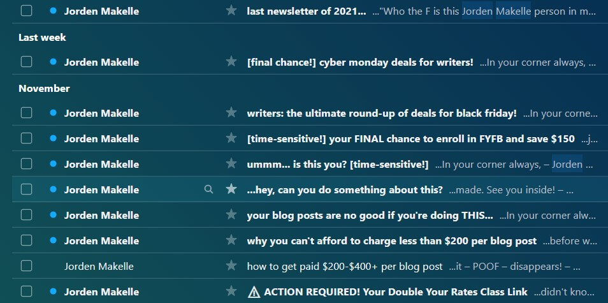608x303 pixels.
Task: Click the magnifier icon on the highlighted email row
Action: click(208, 189)
